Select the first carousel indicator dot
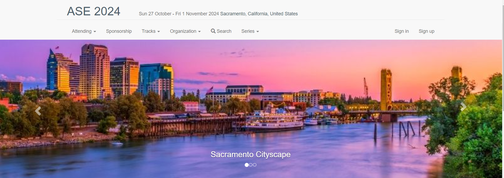Viewport: 504px width, 178px height. click(247, 165)
